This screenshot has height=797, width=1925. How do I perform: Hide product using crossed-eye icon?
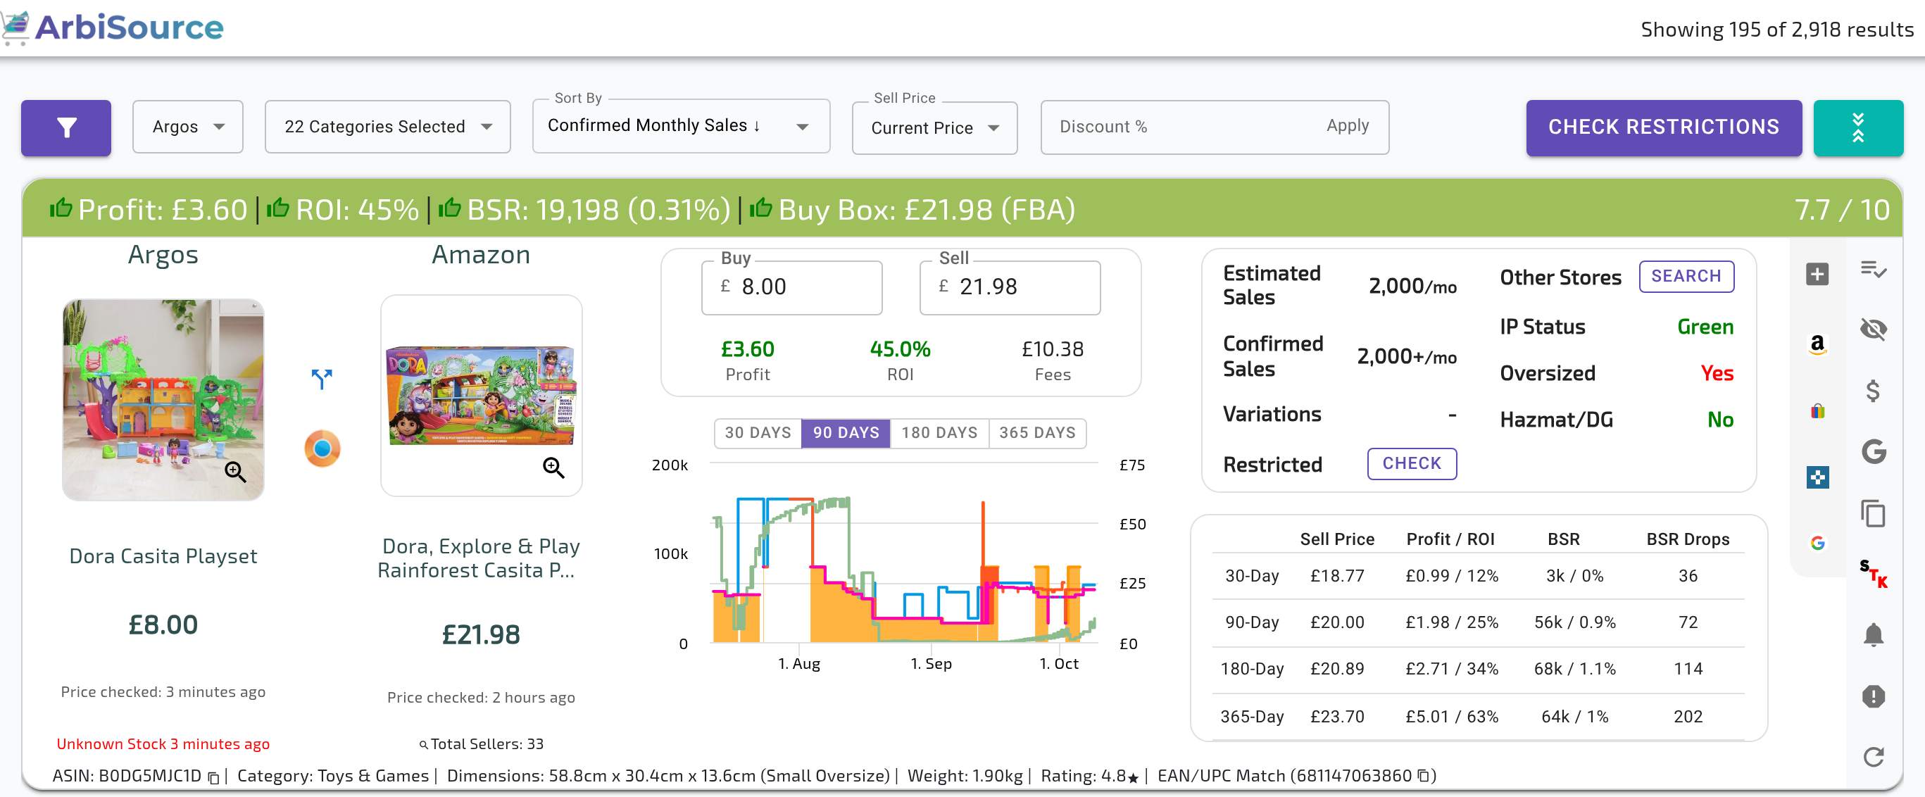pos(1874,330)
